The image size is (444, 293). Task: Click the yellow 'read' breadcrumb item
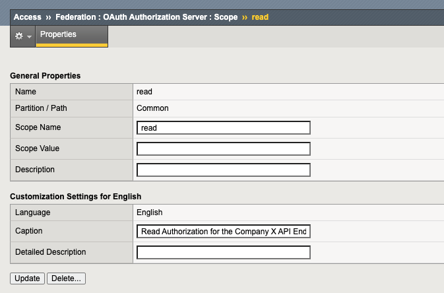point(260,16)
